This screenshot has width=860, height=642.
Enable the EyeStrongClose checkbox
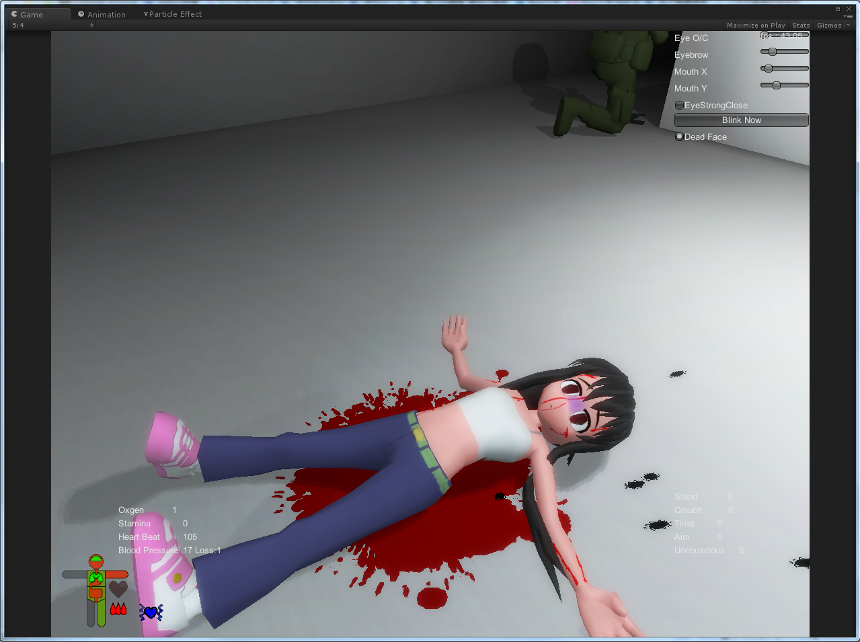point(679,106)
